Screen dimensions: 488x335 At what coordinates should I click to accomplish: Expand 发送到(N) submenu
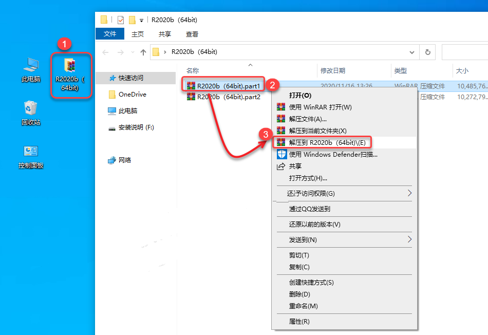pyautogui.click(x=344, y=240)
